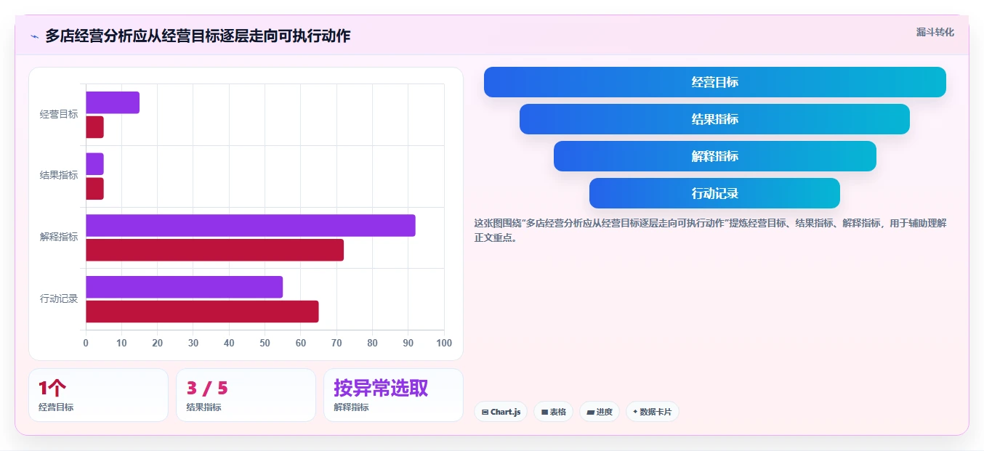Click the purple bar for 解释指标
The height and width of the screenshot is (451, 984).
click(x=251, y=225)
